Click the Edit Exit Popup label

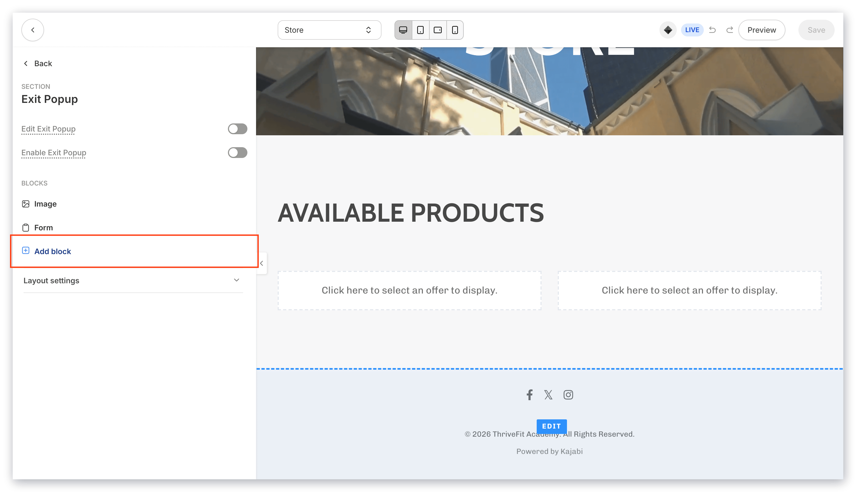[48, 129]
